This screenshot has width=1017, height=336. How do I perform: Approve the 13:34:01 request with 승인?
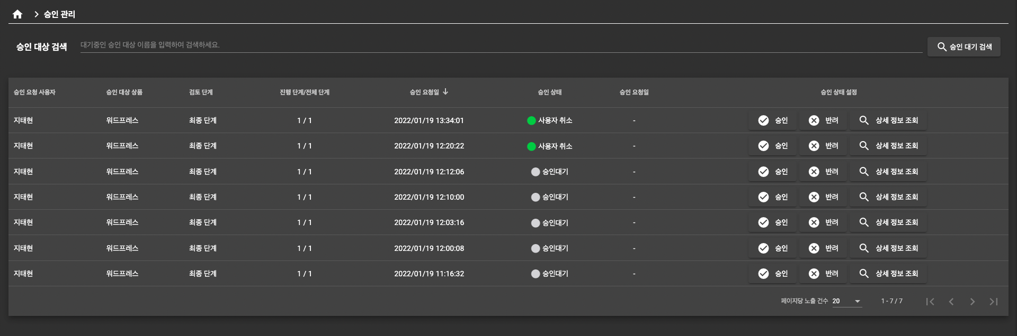(773, 120)
